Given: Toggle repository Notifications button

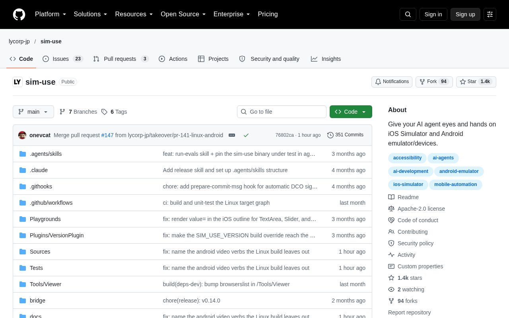Looking at the screenshot, I should click(392, 82).
